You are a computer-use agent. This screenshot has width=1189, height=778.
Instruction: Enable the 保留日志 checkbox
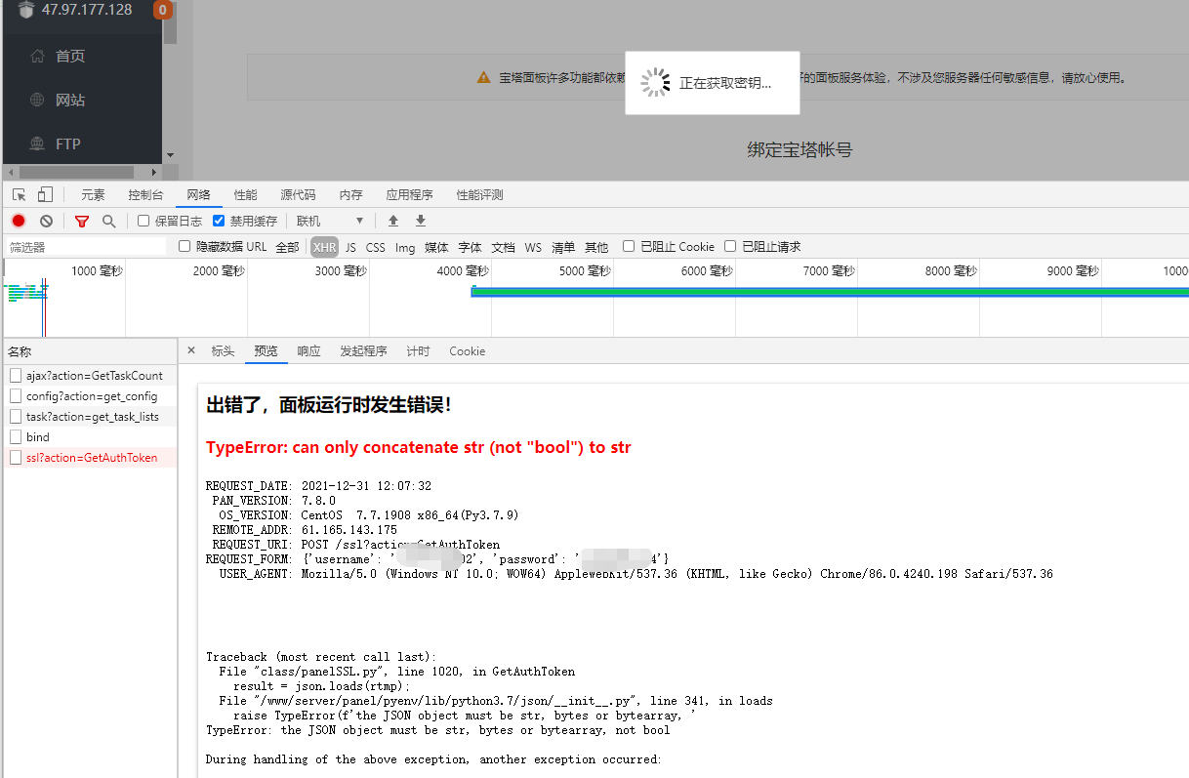[143, 221]
